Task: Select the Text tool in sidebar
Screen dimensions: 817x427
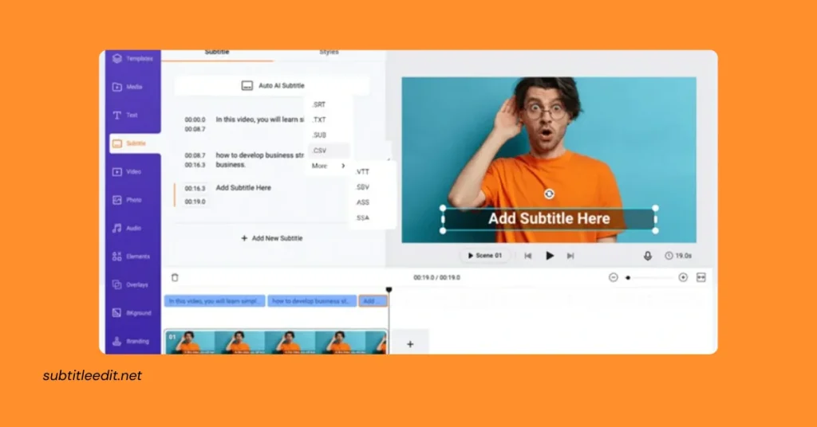Action: 125,115
